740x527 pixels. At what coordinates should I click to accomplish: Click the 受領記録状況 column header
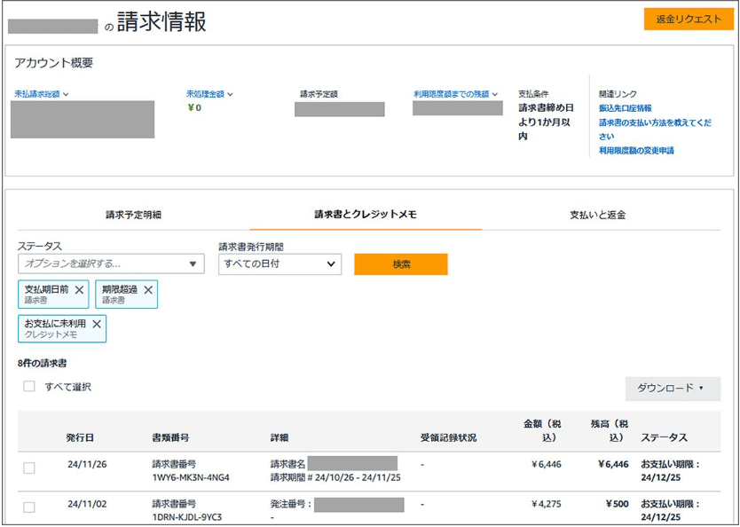[x=448, y=437]
